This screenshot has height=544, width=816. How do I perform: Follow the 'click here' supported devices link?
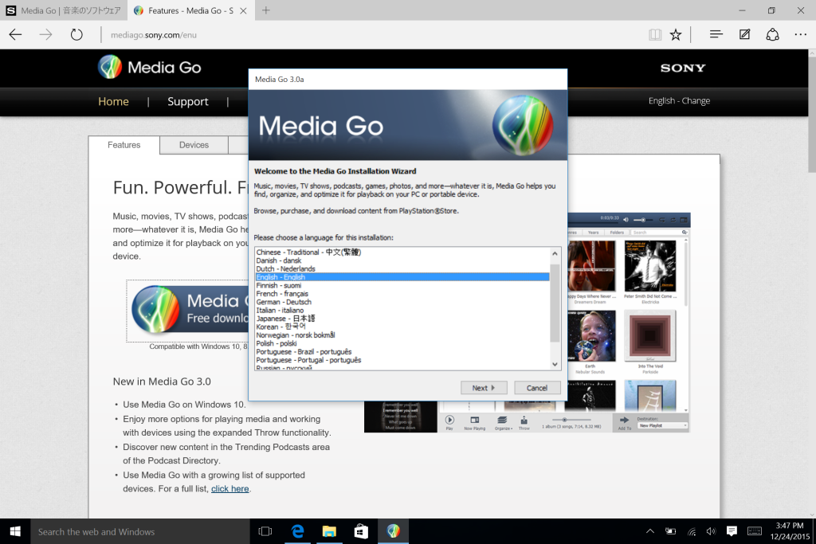click(x=230, y=488)
